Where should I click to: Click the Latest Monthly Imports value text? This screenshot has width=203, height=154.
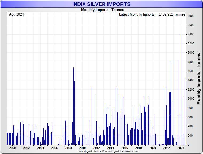(x=152, y=14)
